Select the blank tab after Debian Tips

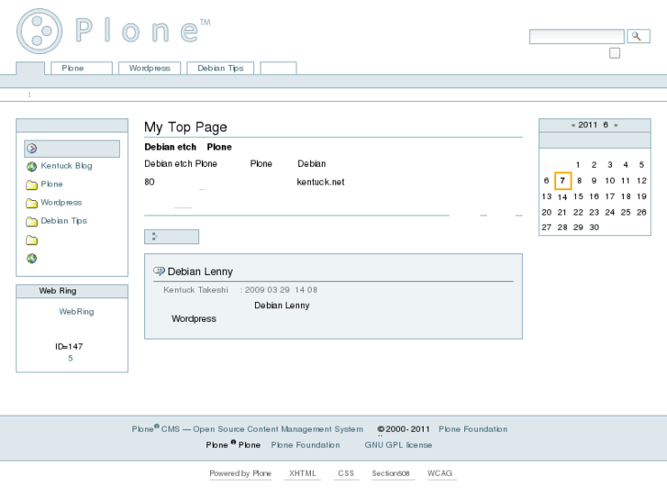pos(278,68)
